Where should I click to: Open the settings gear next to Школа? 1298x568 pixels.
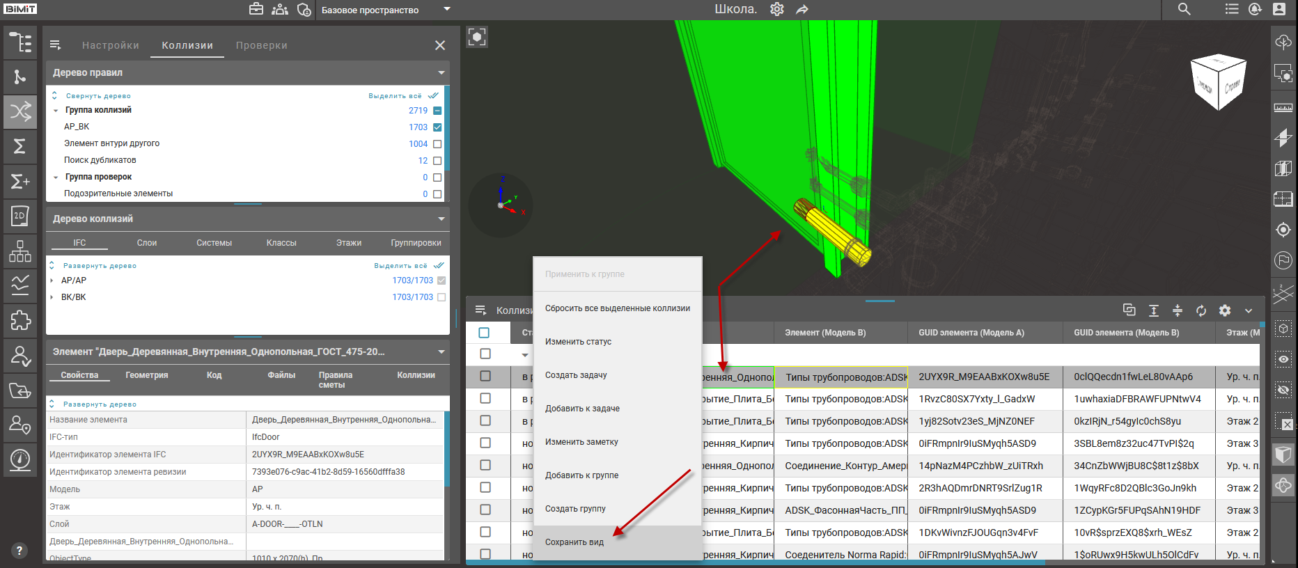[x=777, y=9]
